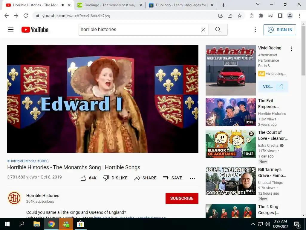Open The 4 King Georges video thumbnail

230,211
